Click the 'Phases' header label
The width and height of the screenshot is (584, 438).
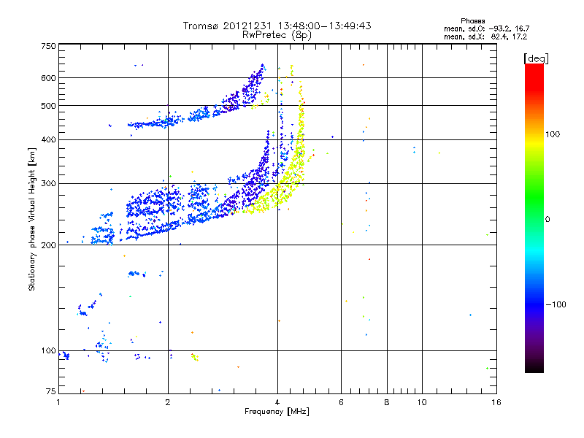click(472, 21)
